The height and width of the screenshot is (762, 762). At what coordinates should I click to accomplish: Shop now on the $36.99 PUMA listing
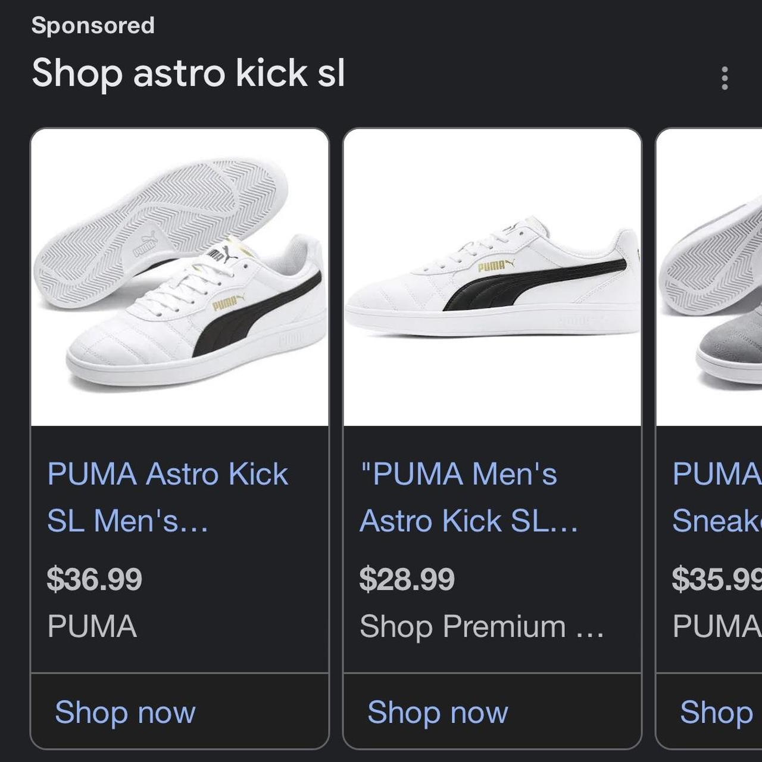point(124,712)
